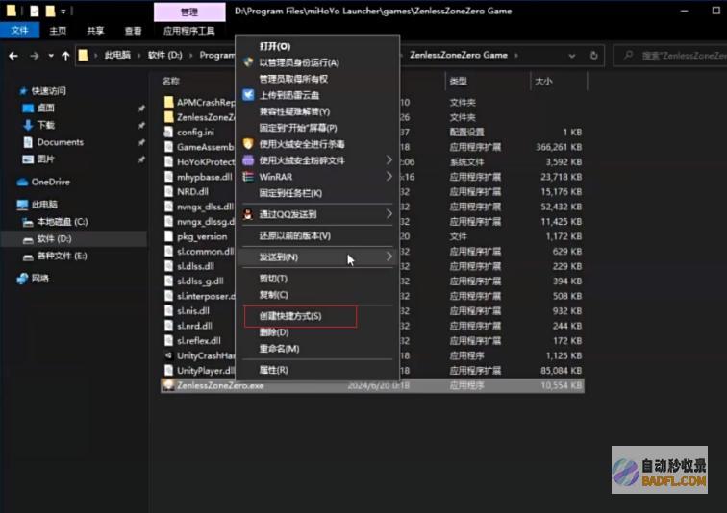The width and height of the screenshot is (727, 513).
Task: Select the pkg_version file
Action: pos(202,236)
